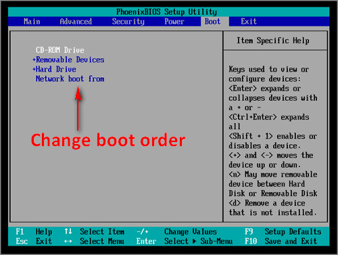Click the Select Menu footer hint
The image size is (338, 255).
click(x=102, y=241)
